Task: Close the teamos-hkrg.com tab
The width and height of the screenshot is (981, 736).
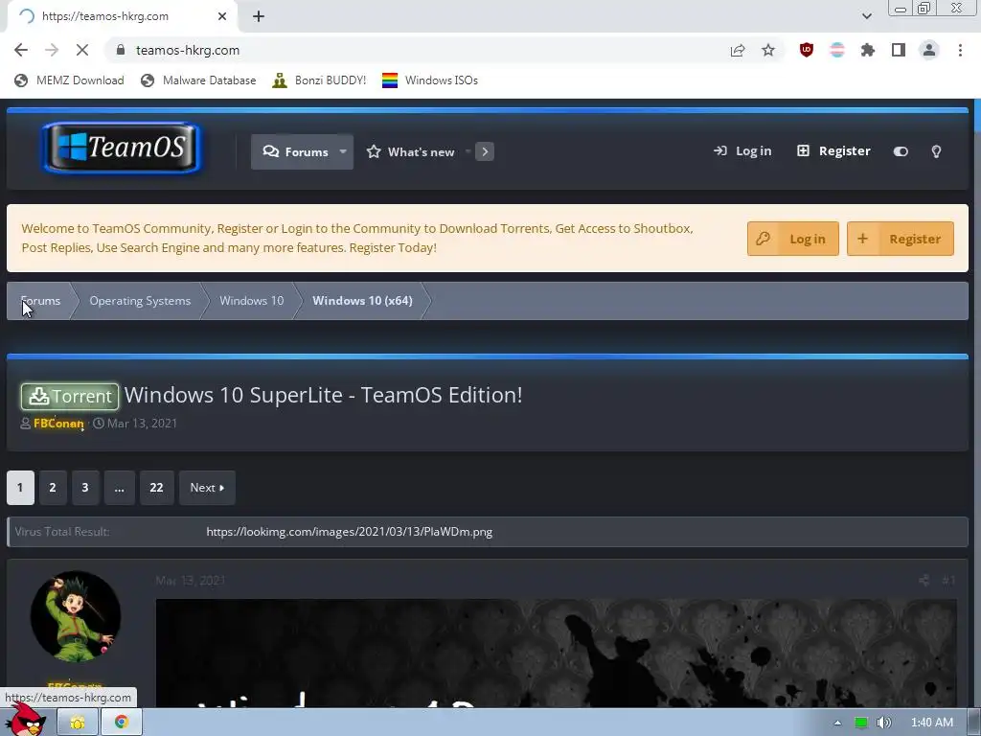Action: (222, 17)
